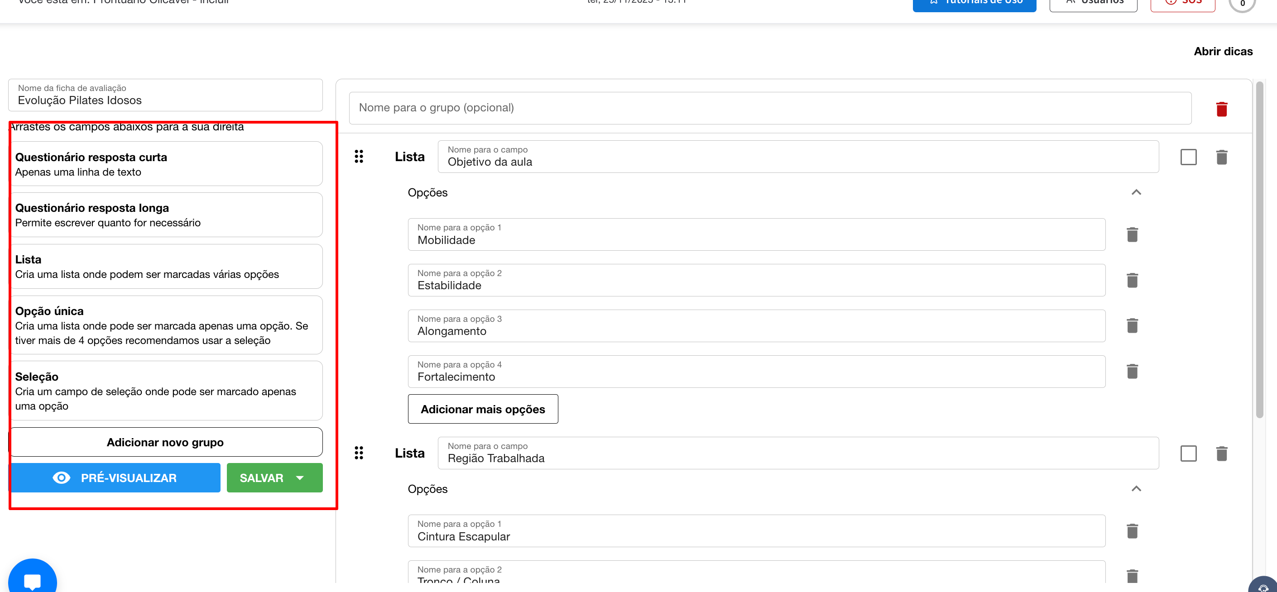
Task: Tick the checkbox beside 'Região Trabalhada'
Action: [x=1188, y=454]
